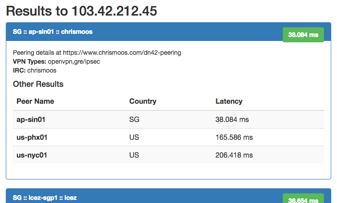Click the SG country cell for ap-sin01
The width and height of the screenshot is (337, 203).
point(134,119)
